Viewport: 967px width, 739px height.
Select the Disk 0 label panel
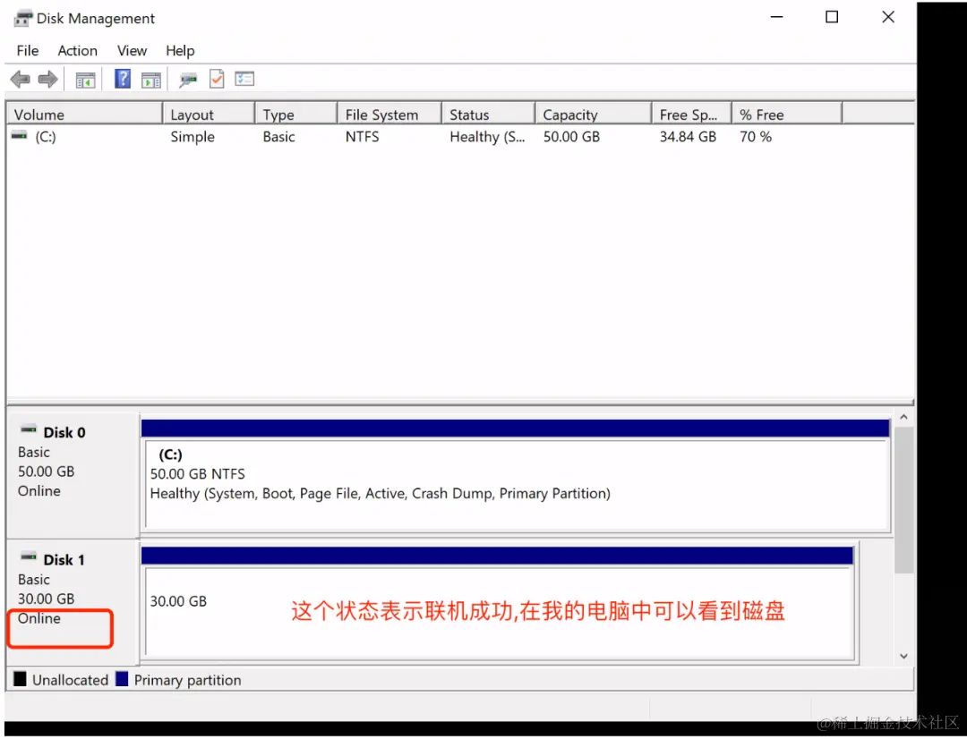click(73, 474)
